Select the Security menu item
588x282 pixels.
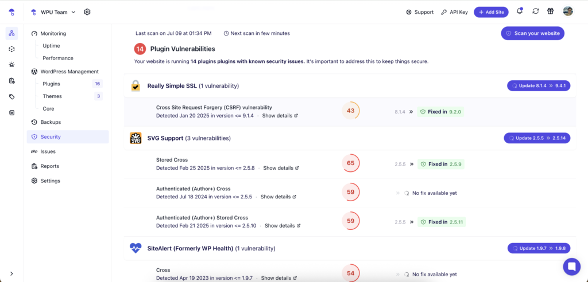pyautogui.click(x=68, y=136)
